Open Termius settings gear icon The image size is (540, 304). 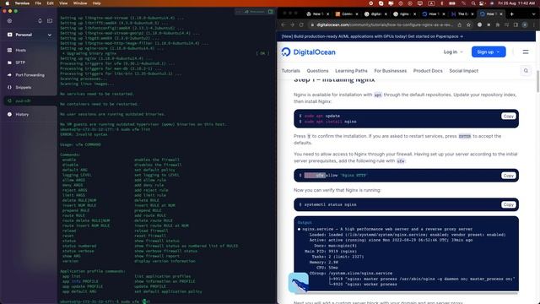9,20
